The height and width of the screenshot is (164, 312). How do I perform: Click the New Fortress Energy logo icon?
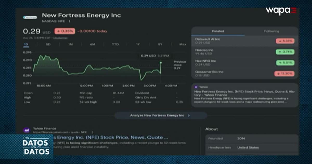(30, 17)
